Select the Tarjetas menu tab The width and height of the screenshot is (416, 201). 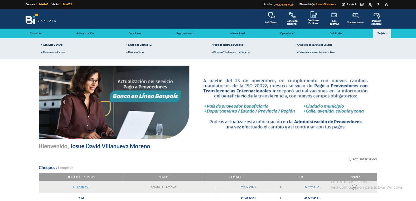click(x=382, y=33)
